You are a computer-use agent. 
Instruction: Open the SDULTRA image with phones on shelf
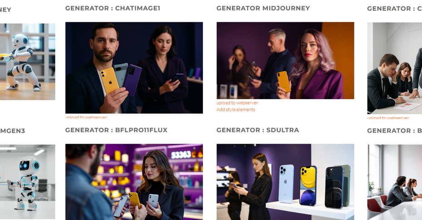pyautogui.click(x=285, y=182)
